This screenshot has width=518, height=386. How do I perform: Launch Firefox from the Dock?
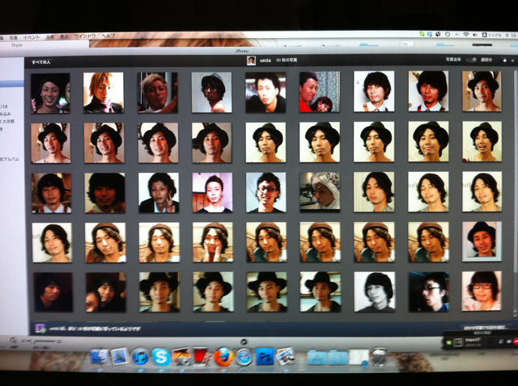click(223, 357)
